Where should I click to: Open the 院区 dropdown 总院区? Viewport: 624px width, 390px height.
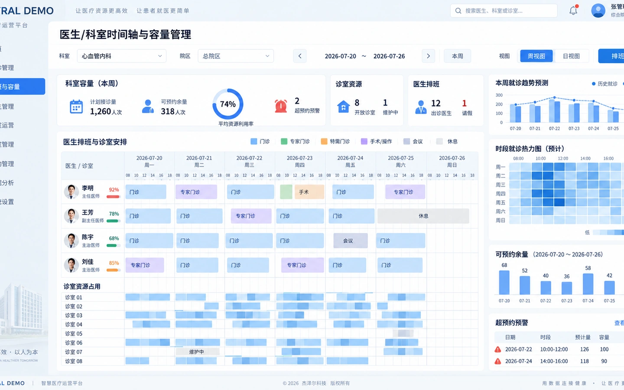[236, 56]
